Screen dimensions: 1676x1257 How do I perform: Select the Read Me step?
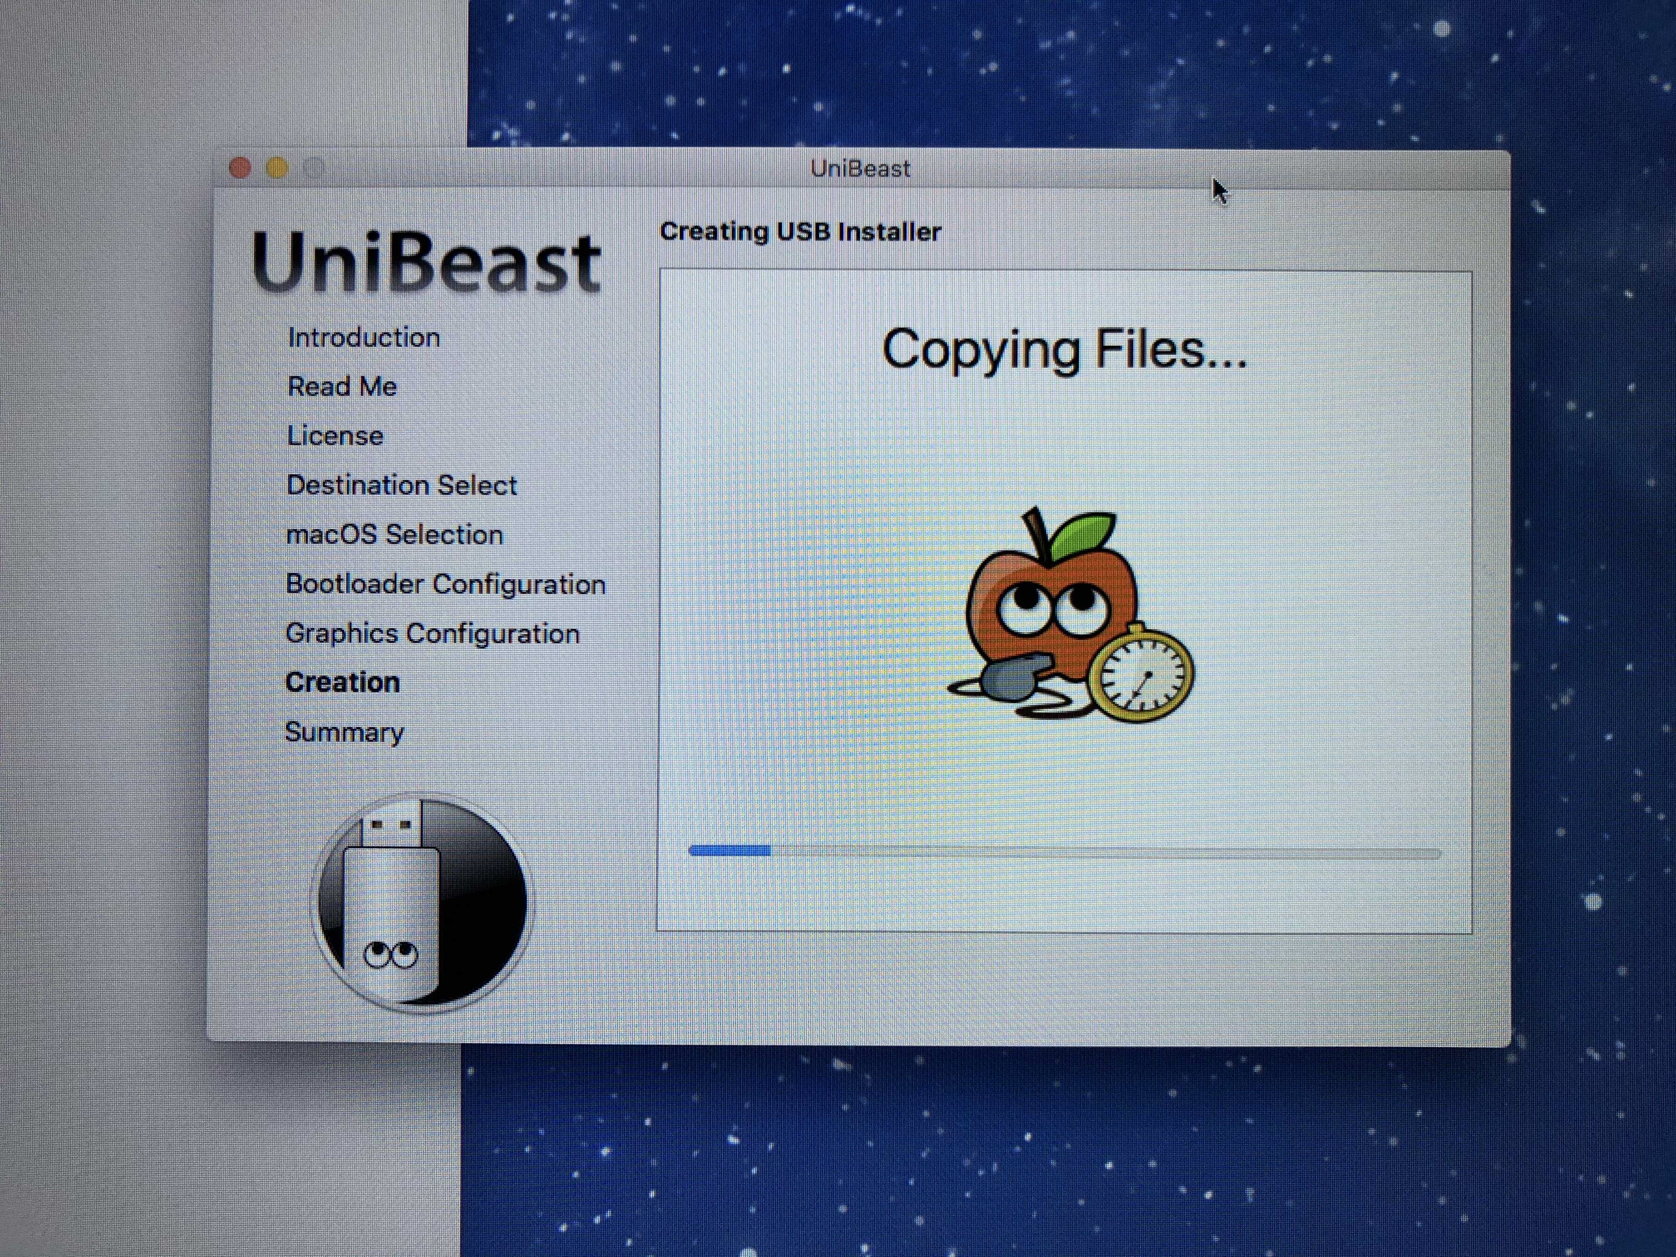[343, 387]
